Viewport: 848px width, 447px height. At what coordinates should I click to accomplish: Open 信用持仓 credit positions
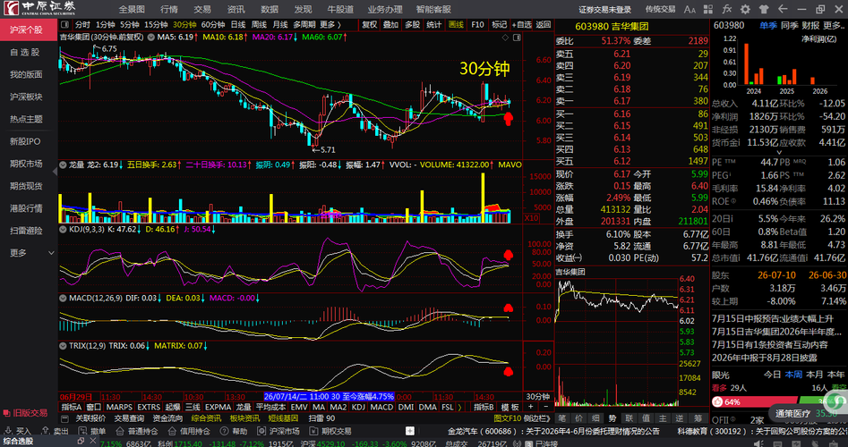coord(189,431)
